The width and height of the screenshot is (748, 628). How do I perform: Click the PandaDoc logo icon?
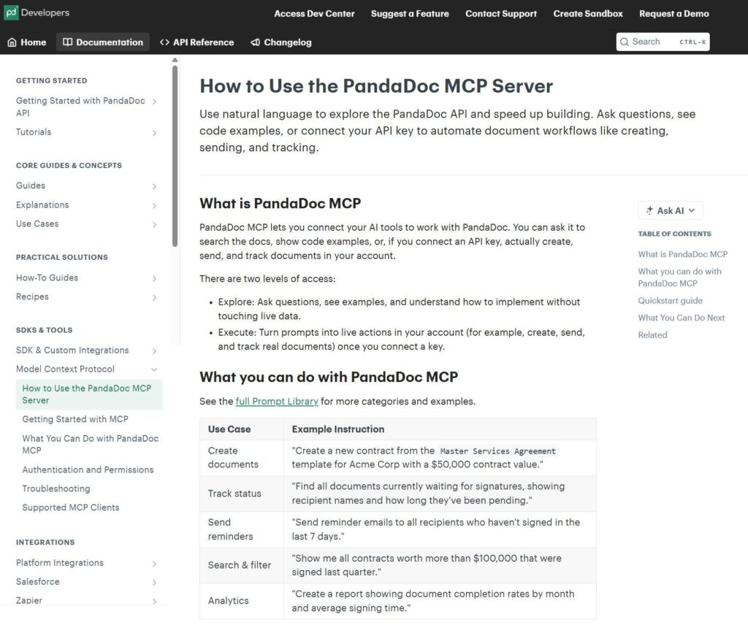point(12,12)
